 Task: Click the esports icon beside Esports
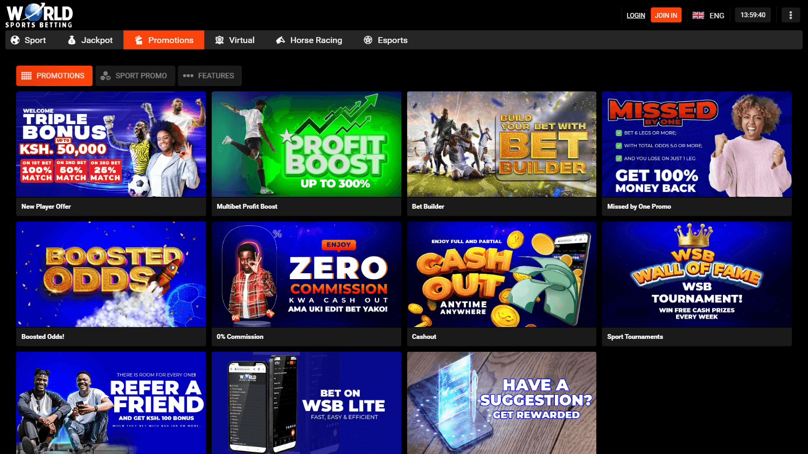pos(368,40)
